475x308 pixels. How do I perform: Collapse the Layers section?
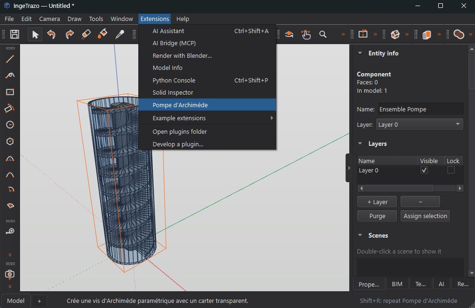point(360,144)
